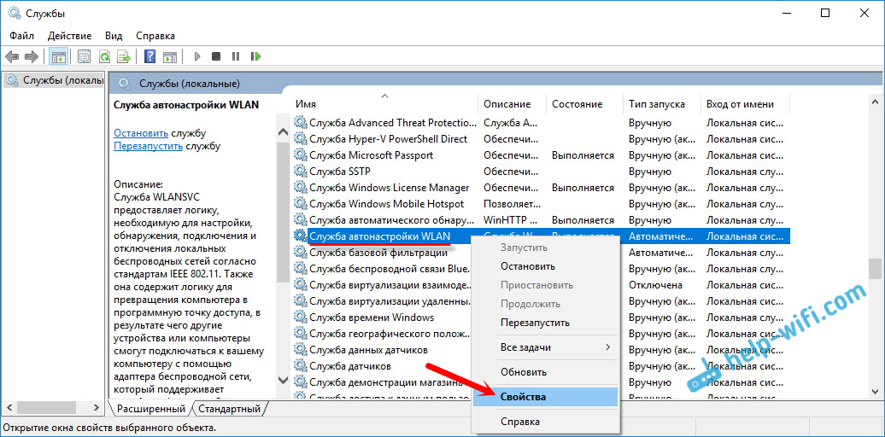Open Help via the blue question mark icon

point(149,57)
